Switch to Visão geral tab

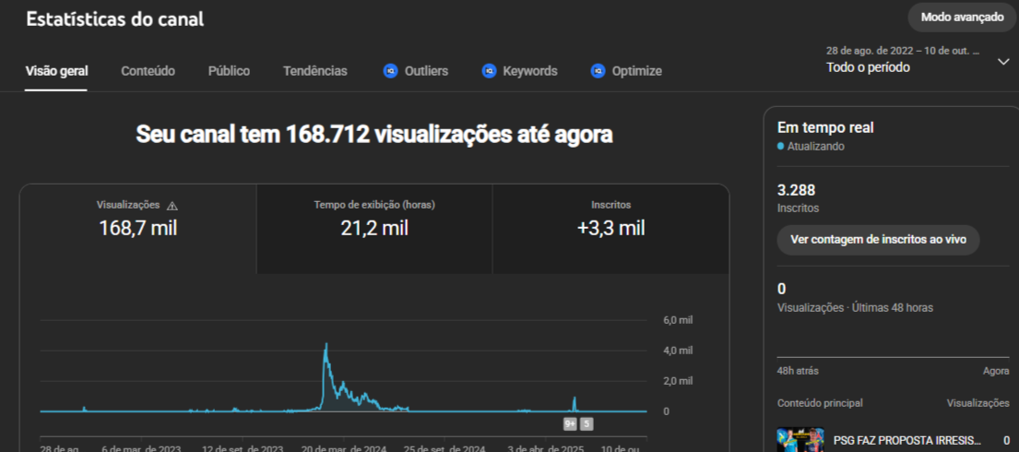point(56,71)
